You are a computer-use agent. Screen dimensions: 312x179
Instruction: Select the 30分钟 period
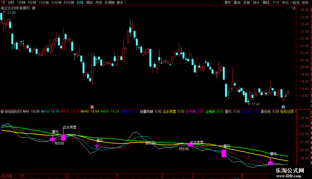click(56, 2)
